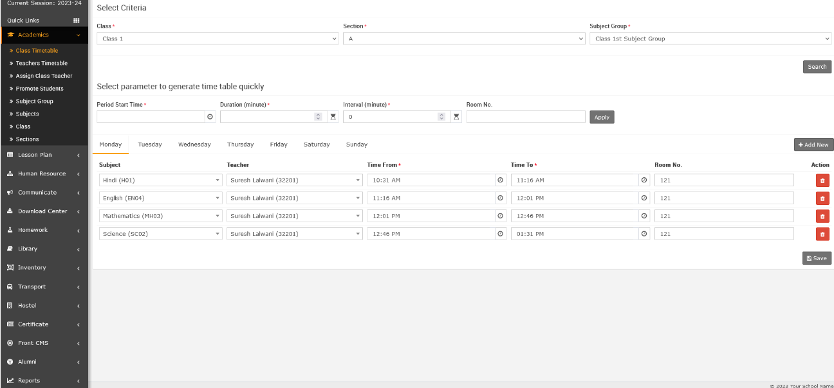Switch to the Wednesday tab
Screen dimensions: 834x388
pos(194,145)
